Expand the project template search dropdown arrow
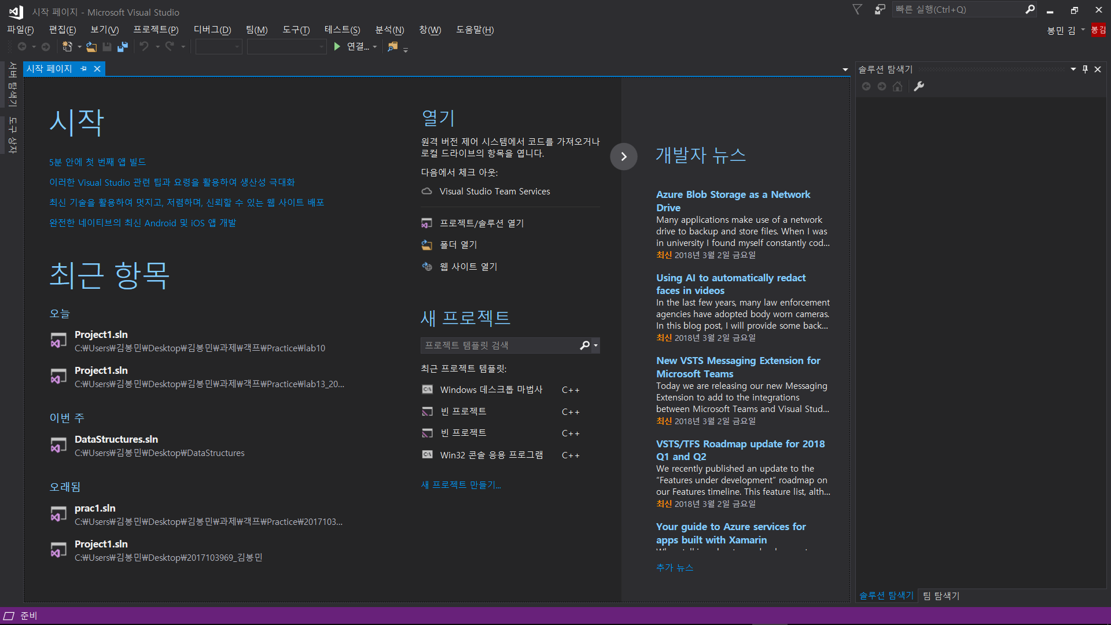This screenshot has width=1111, height=625. pyautogui.click(x=596, y=345)
